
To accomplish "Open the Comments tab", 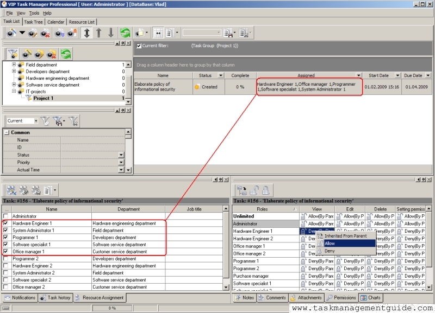I will (272, 298).
